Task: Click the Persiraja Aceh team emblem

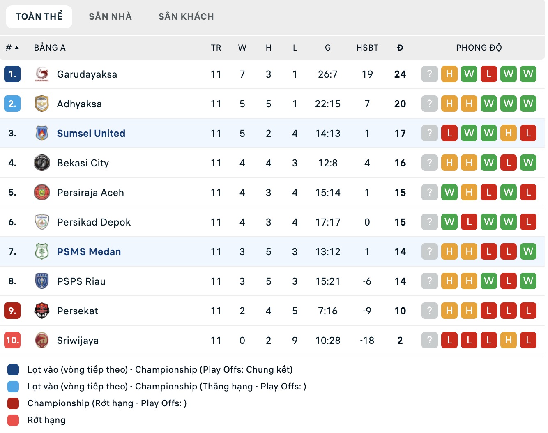Action: [x=42, y=192]
